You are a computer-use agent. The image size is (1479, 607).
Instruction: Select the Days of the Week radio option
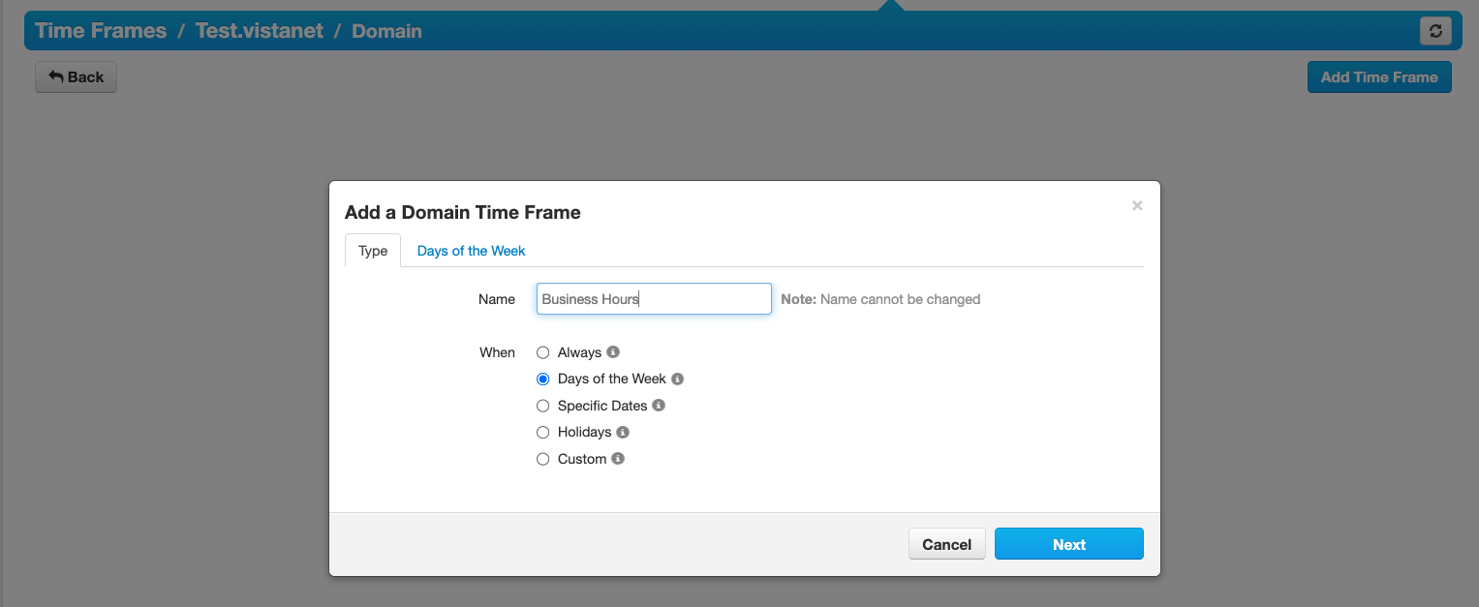point(543,379)
